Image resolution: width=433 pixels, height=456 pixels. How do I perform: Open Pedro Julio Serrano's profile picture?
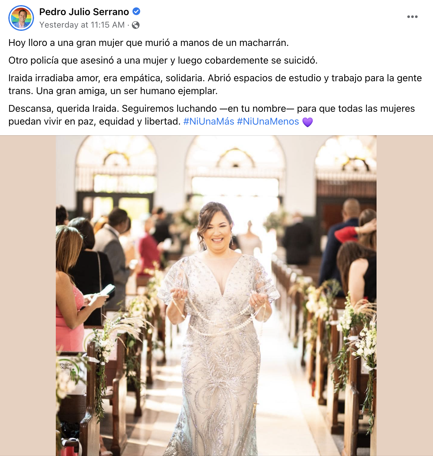coord(21,18)
